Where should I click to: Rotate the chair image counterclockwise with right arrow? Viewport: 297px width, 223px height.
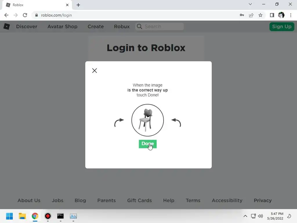point(176,123)
